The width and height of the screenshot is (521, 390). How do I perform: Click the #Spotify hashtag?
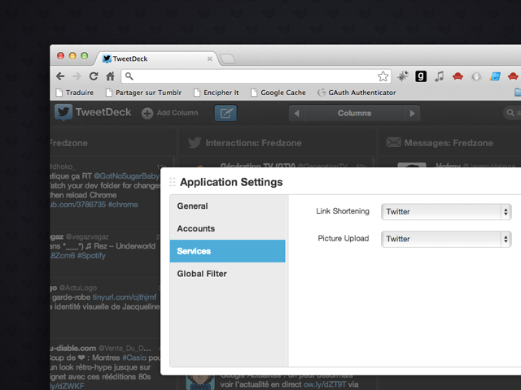click(x=91, y=256)
